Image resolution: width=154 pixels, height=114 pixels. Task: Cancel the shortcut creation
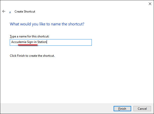142,108
